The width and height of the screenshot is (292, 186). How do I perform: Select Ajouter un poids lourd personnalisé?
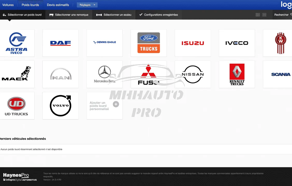[104, 106]
